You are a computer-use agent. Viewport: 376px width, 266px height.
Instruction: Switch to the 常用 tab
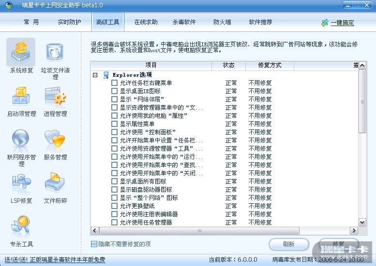(x=31, y=22)
